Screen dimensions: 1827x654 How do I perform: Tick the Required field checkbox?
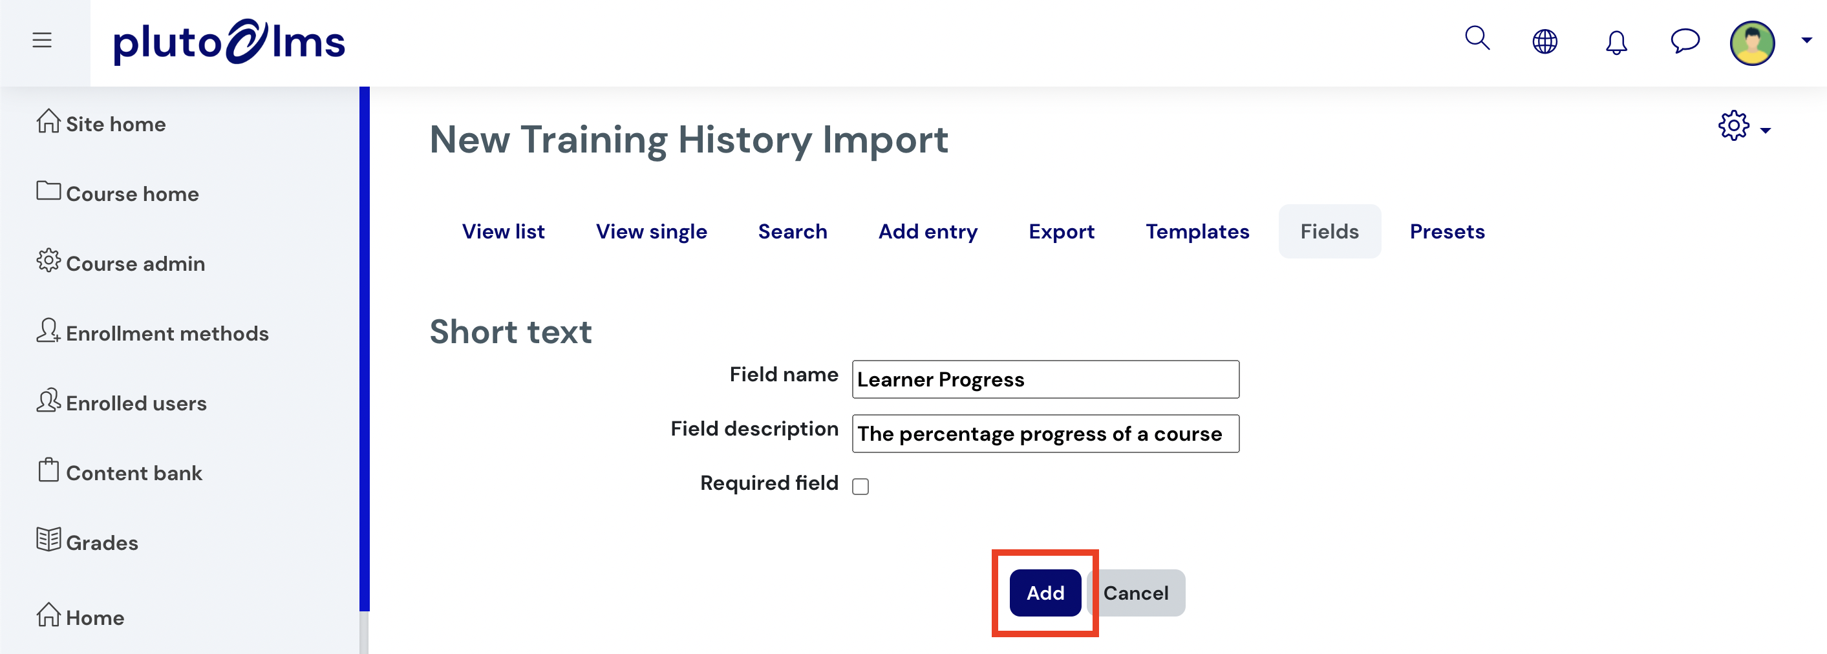pos(860,486)
